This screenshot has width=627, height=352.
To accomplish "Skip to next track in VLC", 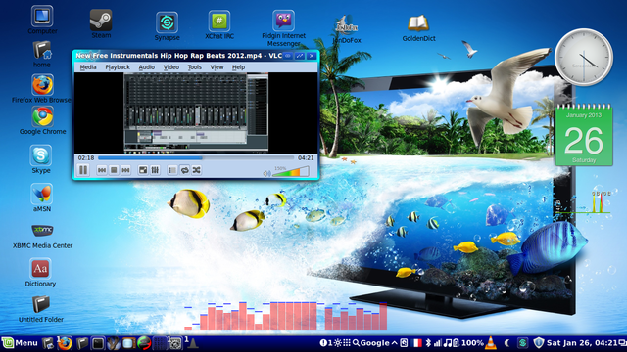I will coord(125,170).
